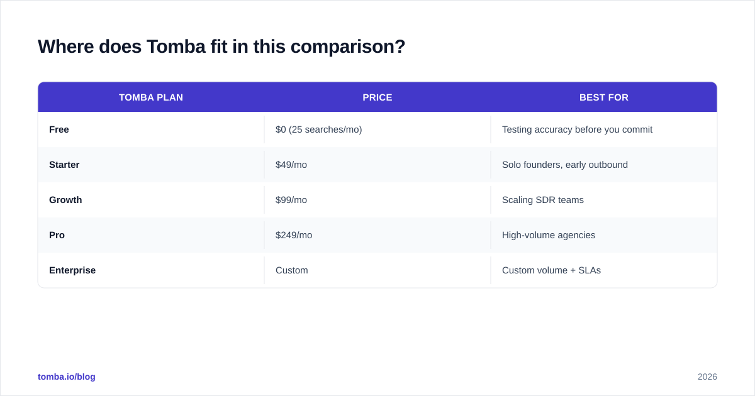This screenshot has width=755, height=396.
Task: Click 'Scaling SDR teams' description
Action: 543,200
